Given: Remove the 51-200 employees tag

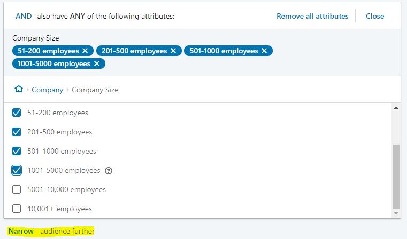Looking at the screenshot, I should [85, 51].
